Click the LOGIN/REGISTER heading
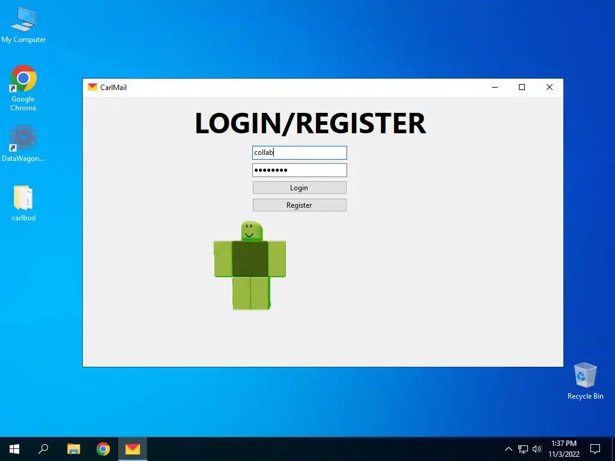The image size is (615, 461). coord(311,123)
